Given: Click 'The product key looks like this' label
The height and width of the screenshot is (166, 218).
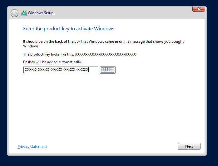Looking at the screenshot, I should [48, 54].
